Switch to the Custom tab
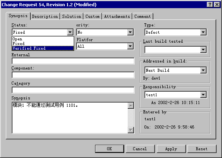222x158 pixels. 92,16
